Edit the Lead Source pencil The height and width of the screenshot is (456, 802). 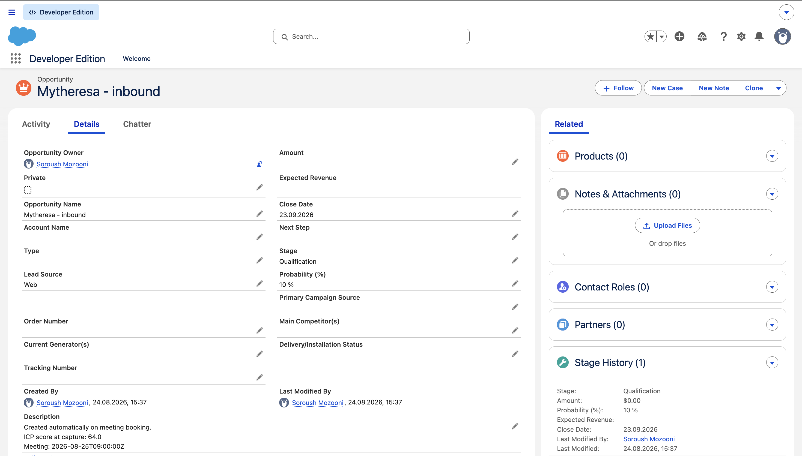(260, 283)
